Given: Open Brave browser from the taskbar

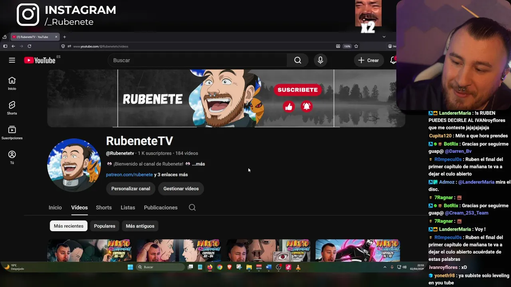Looking at the screenshot, I should coord(229,267).
